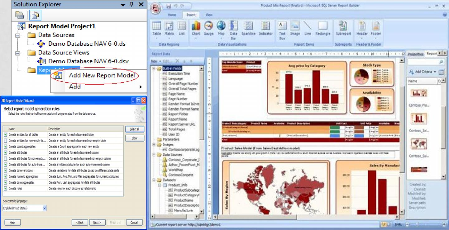Collapse the Product_Info dataset node
Screen dimensions: 449x230
point(159,185)
